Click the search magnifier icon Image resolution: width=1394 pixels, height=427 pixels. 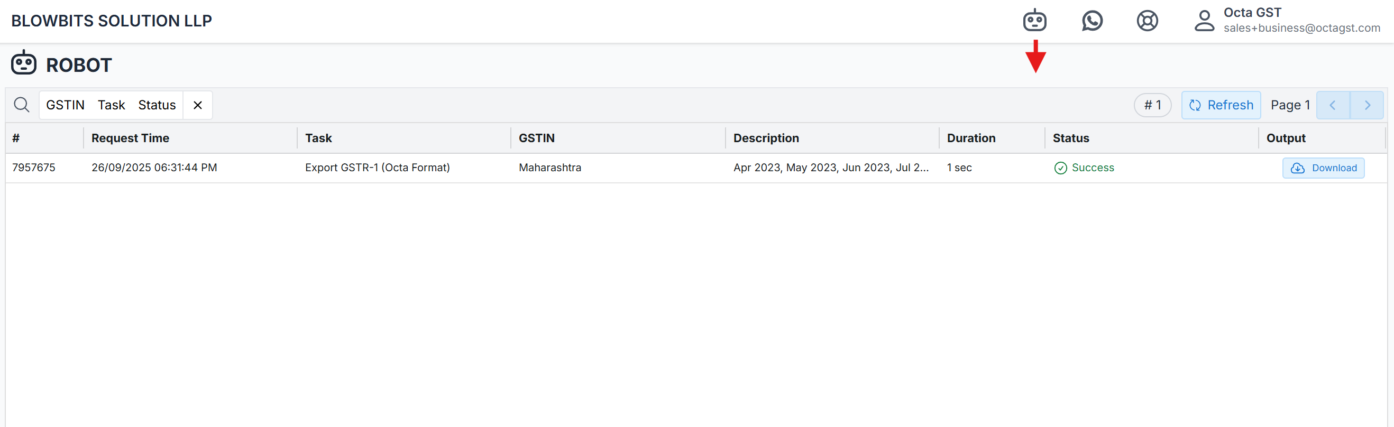(22, 105)
